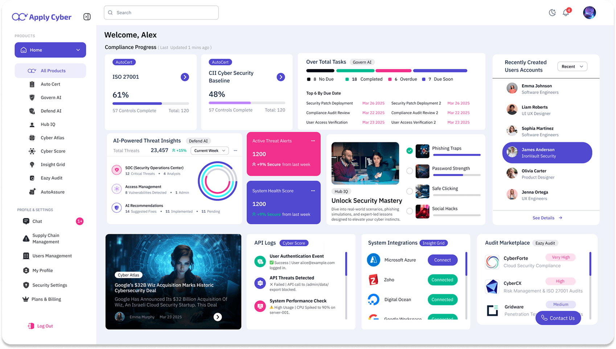Click the Zoho logo
Screen dimensions: 616x349
point(373,280)
